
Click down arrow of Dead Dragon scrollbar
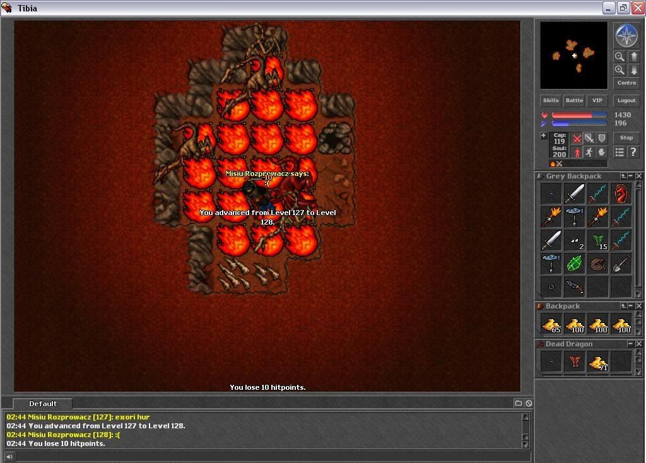pyautogui.click(x=638, y=372)
